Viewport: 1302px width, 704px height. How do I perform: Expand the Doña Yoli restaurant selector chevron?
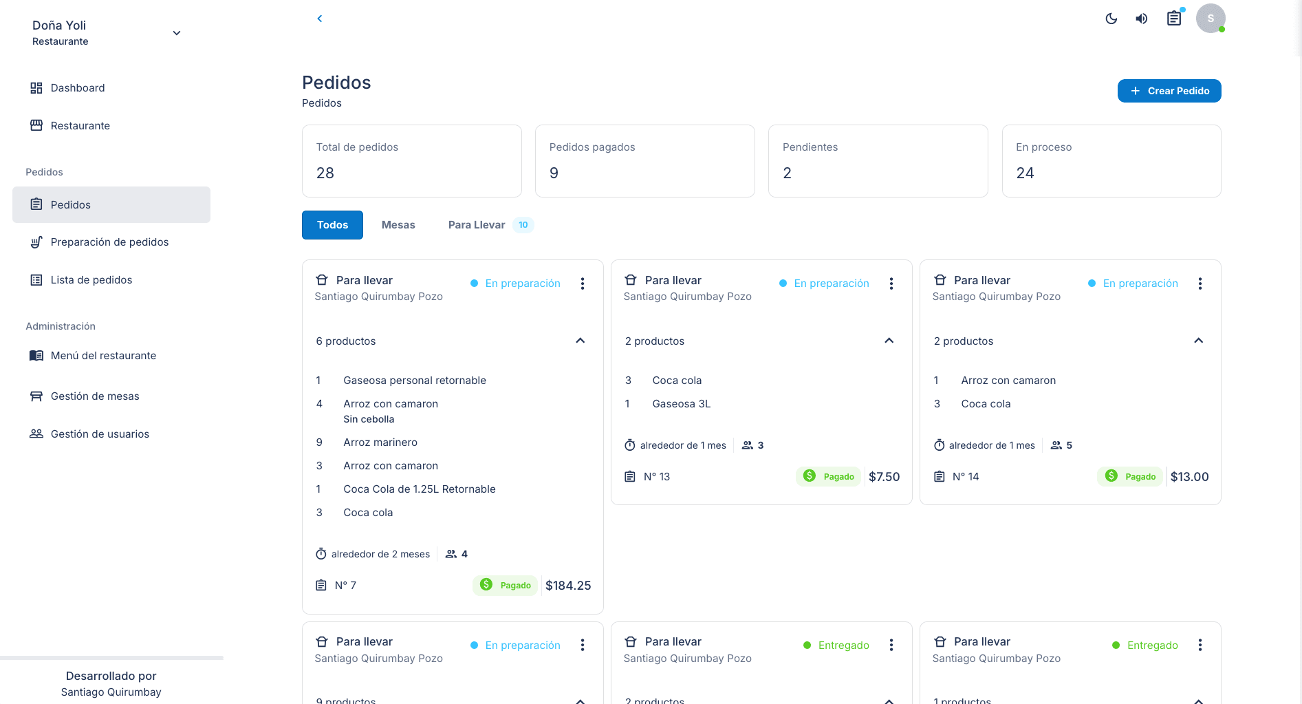176,32
